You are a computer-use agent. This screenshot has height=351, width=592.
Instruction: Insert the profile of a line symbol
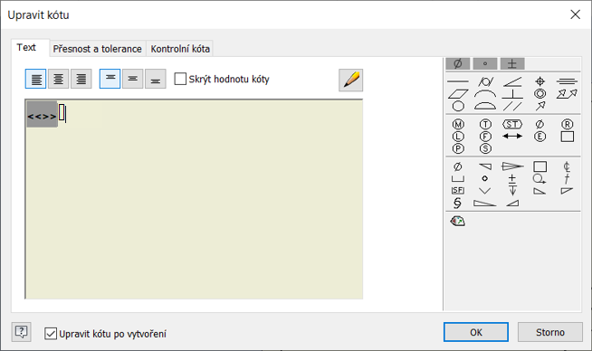coord(485,93)
